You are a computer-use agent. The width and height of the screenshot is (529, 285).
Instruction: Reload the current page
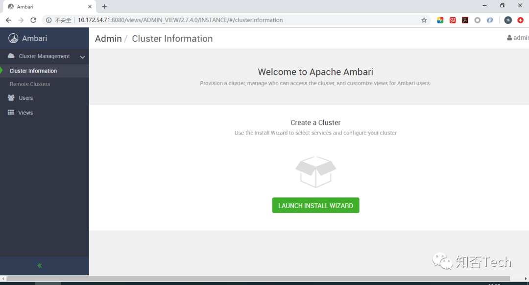tap(33, 20)
